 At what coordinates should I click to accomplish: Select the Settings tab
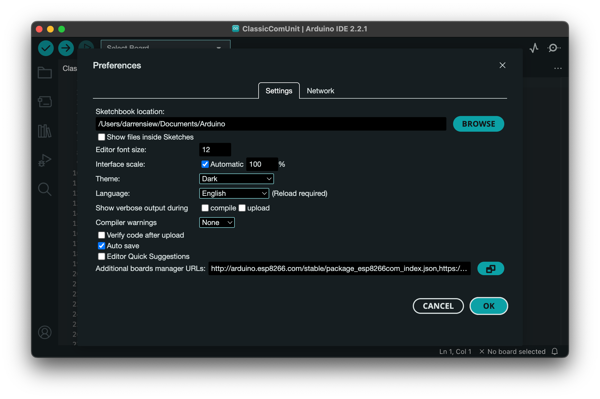[279, 91]
